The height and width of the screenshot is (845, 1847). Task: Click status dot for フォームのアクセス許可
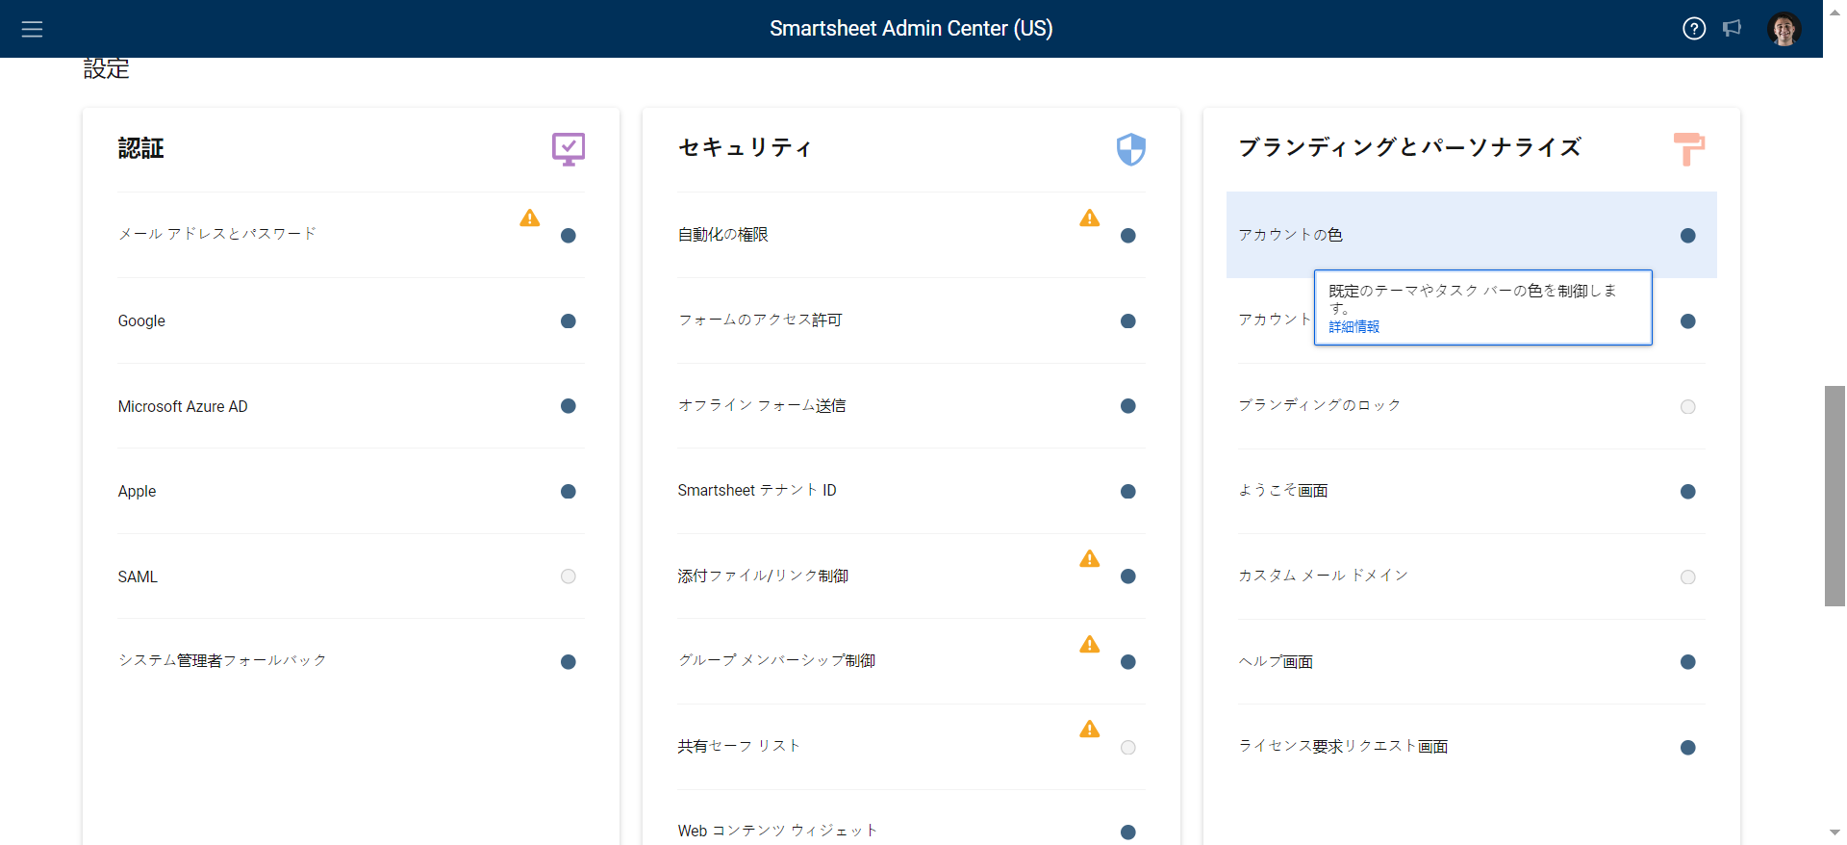(x=1128, y=321)
